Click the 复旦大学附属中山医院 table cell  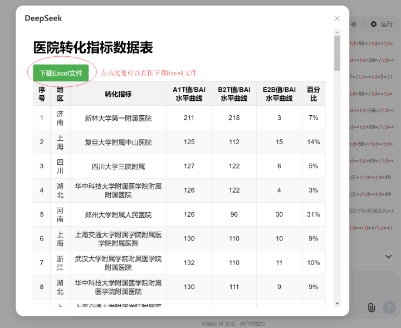(118, 142)
